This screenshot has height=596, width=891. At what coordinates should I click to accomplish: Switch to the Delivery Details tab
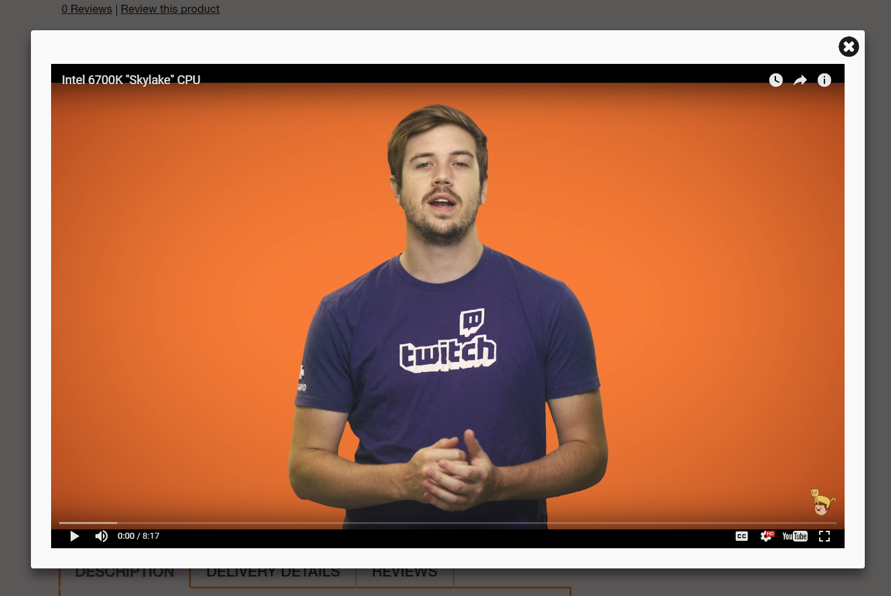pos(273,572)
